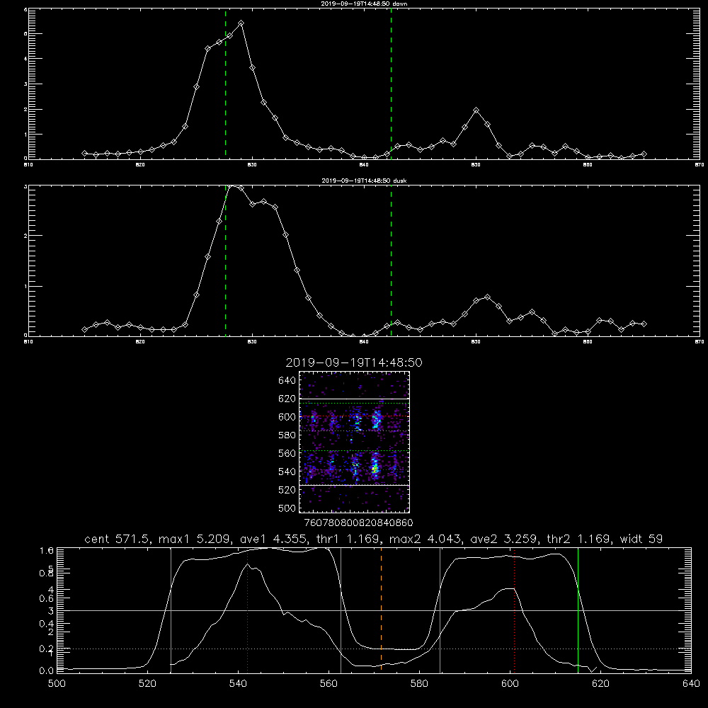Viewport: 708px width, 708px height.
Task: Click heatmap y-axis label "520"
Action: click(287, 490)
